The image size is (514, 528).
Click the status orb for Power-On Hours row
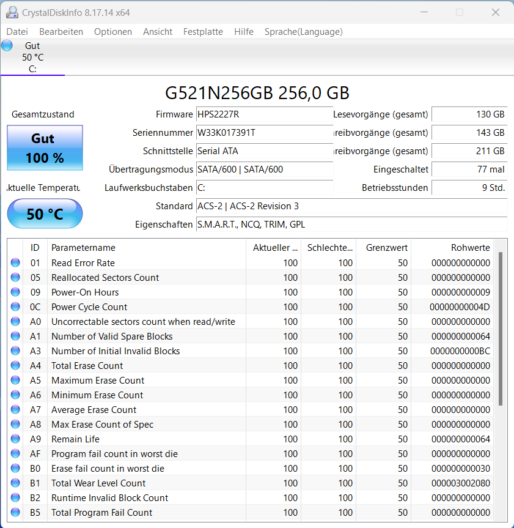pyautogui.click(x=15, y=292)
